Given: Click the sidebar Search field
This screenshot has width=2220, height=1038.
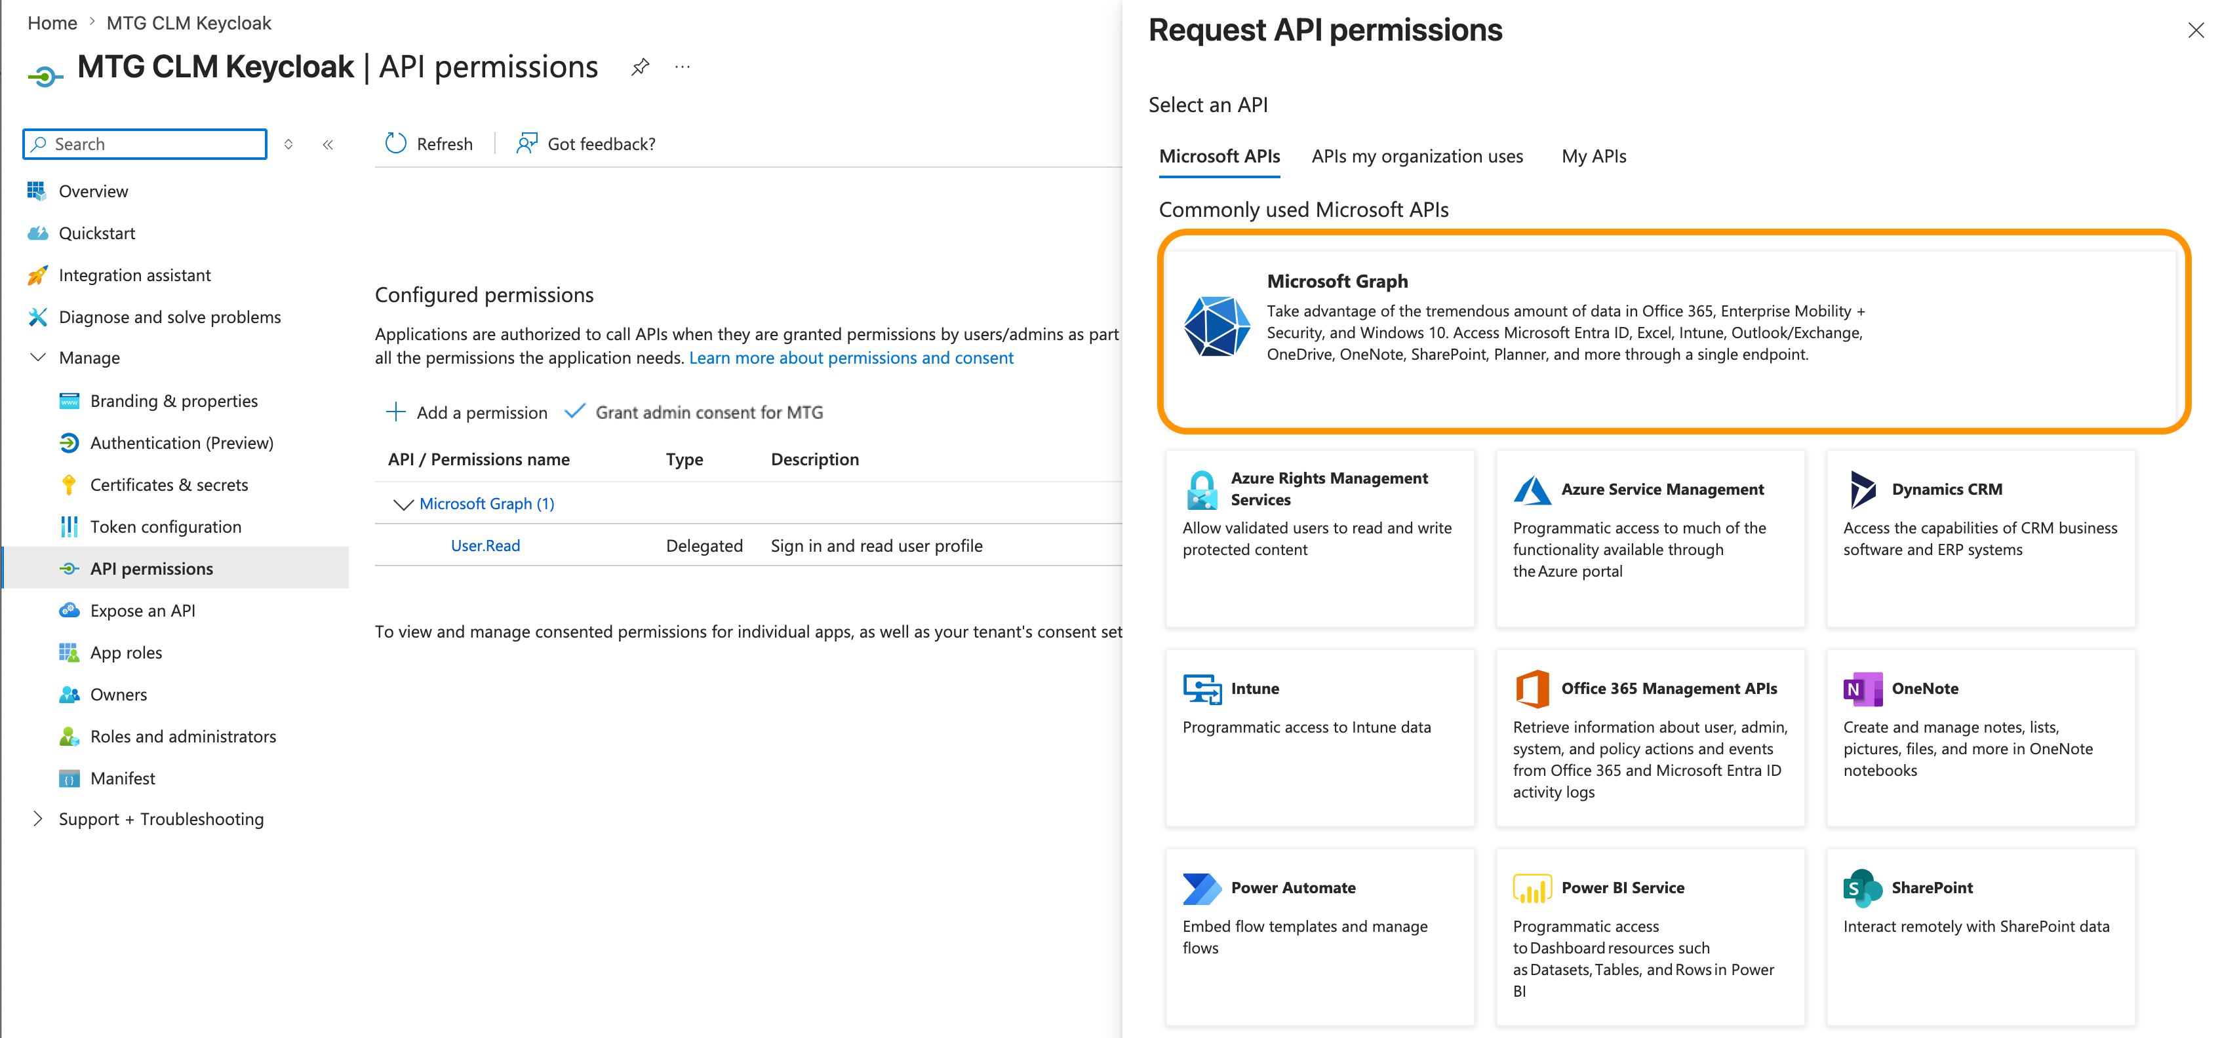Looking at the screenshot, I should click(145, 144).
